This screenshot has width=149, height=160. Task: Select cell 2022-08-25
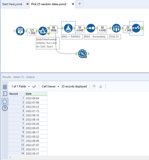point(36,128)
